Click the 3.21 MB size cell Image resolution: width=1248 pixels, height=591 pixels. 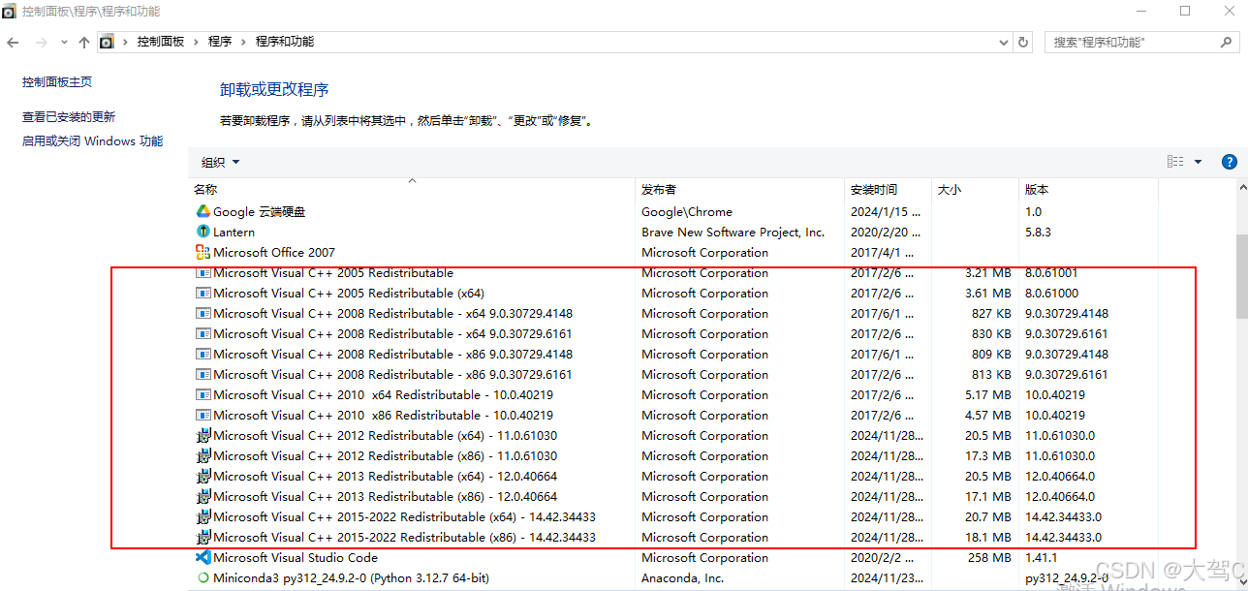tap(988, 272)
